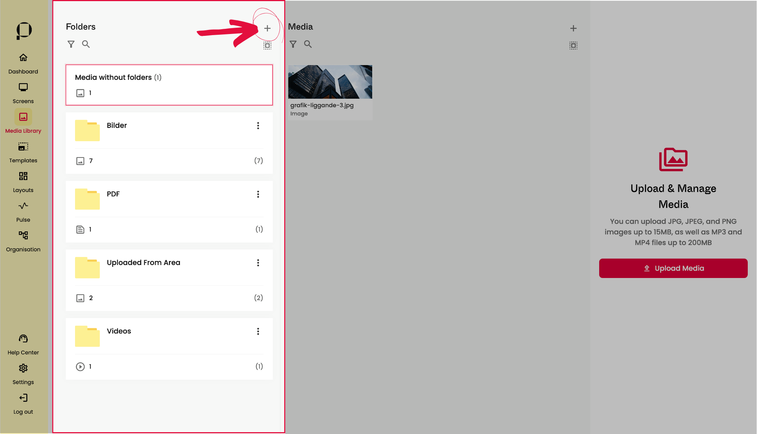
Task: Click the Media panel search icon
Action: click(308, 44)
